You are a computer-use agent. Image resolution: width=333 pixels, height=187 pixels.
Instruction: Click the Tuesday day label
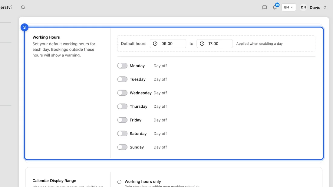138,79
